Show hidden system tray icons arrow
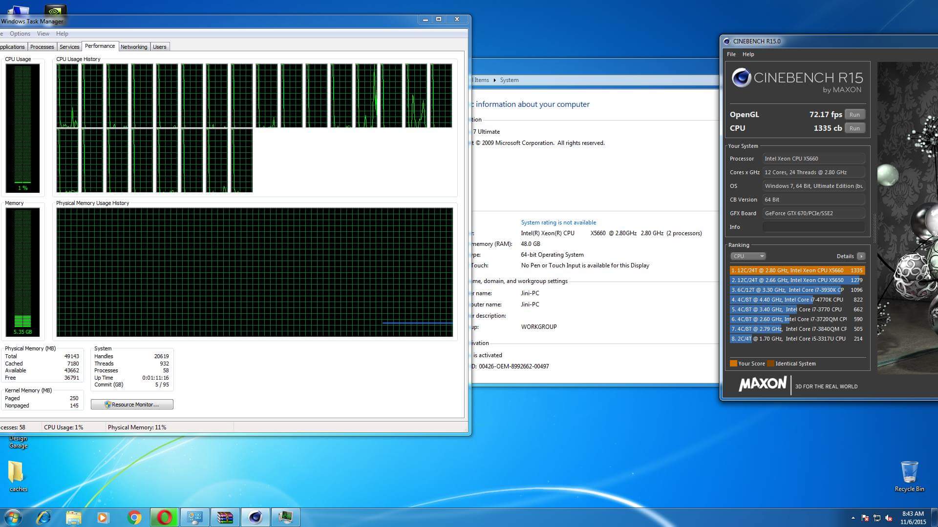 tap(853, 518)
